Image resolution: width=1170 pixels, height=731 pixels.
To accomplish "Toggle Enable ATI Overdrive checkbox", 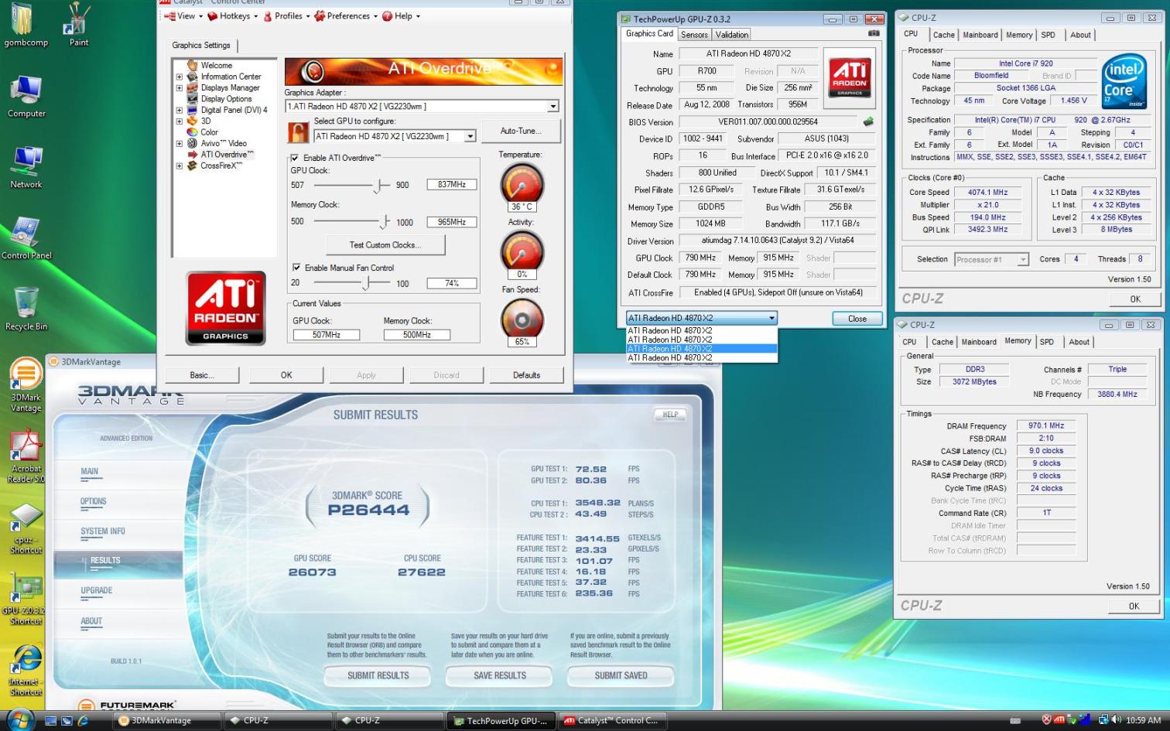I will (x=295, y=158).
